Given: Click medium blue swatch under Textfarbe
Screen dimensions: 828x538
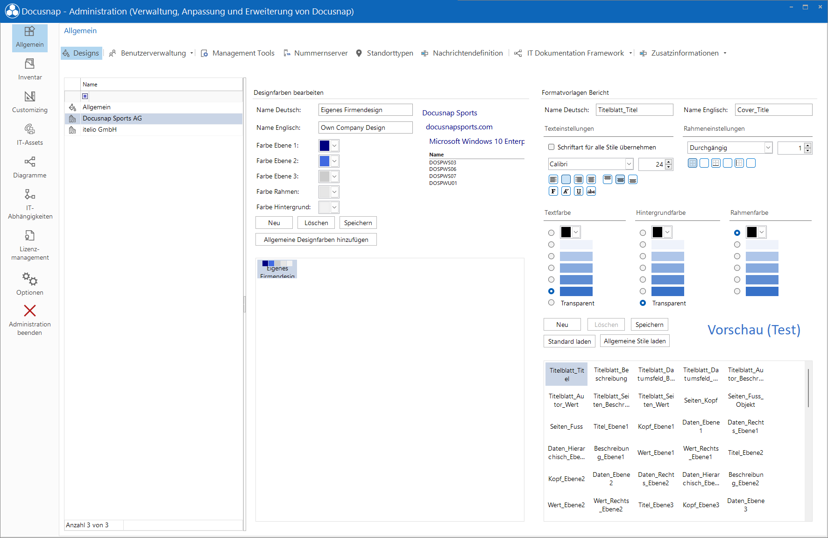Looking at the screenshot, I should click(576, 268).
